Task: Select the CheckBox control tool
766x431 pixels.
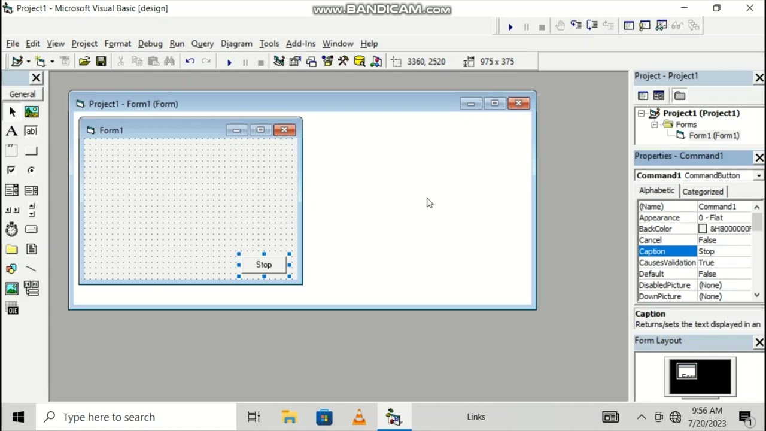Action: pyautogui.click(x=11, y=171)
